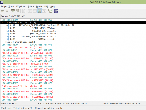
Task: Click the LBA:488384073 line
Action: 27,61
